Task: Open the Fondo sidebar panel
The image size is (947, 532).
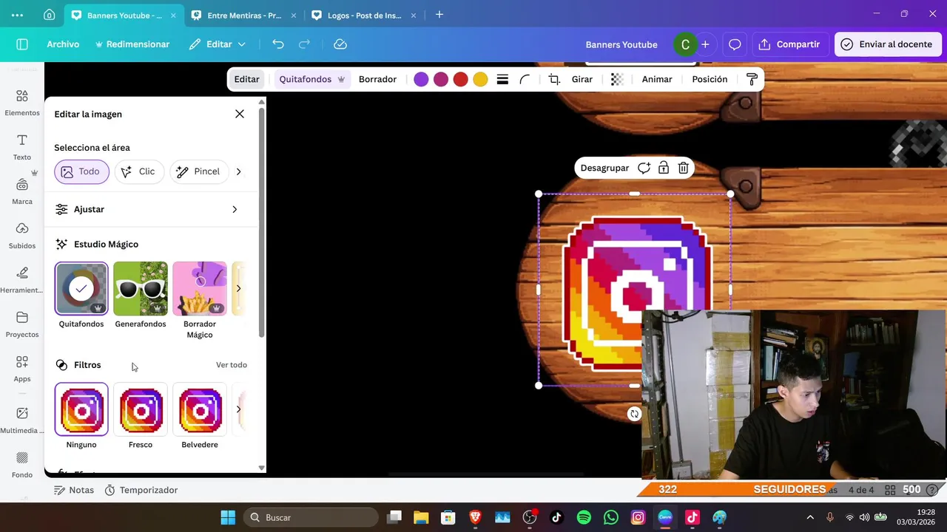Action: point(22,465)
